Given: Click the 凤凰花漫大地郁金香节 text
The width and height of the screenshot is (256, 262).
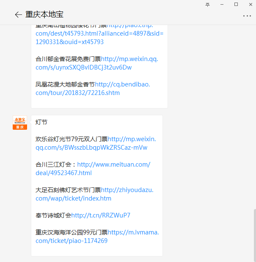Looking at the screenshot, I should [65, 84].
